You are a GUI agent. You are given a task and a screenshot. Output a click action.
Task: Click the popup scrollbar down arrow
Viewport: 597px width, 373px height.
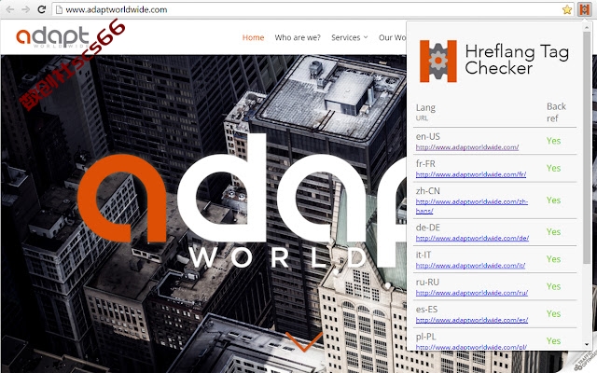[x=587, y=344]
